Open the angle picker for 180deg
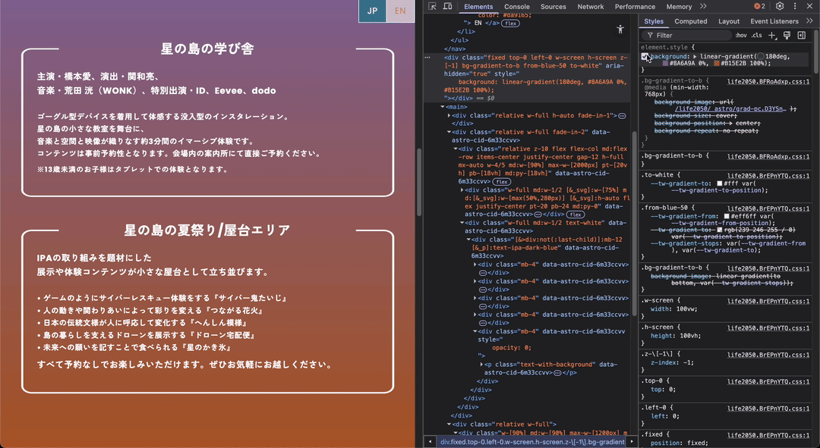This screenshot has width=820, height=448. coord(760,56)
